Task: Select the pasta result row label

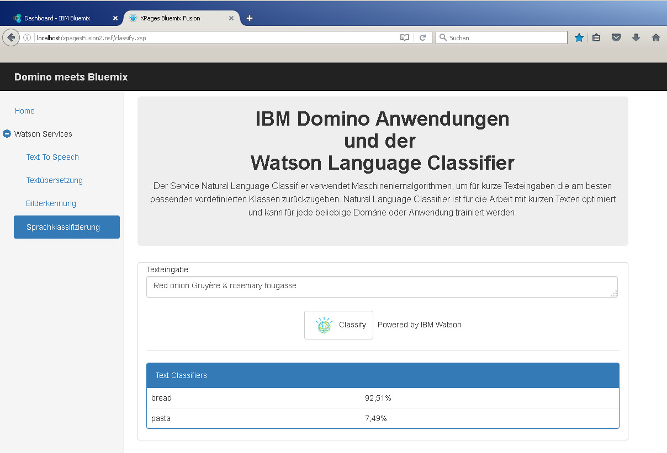Action: coord(161,418)
